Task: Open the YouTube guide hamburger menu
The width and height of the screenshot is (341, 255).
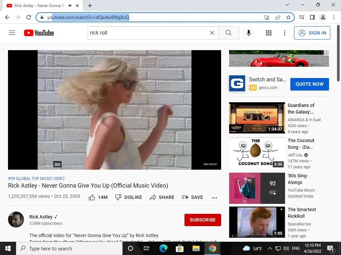Action: 12,33
